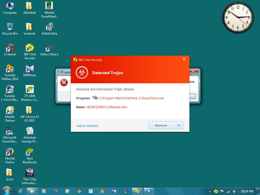Select TP-LINK Wireless Configuration shortcut
This screenshot has width=260, height=195.
coord(29,93)
